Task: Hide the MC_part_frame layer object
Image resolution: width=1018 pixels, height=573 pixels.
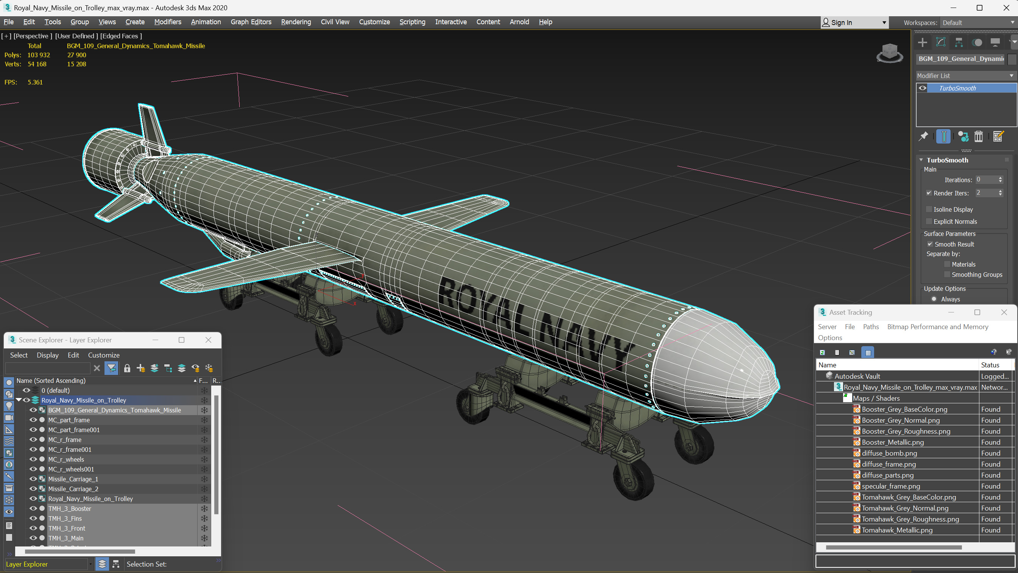Action: coord(33,420)
